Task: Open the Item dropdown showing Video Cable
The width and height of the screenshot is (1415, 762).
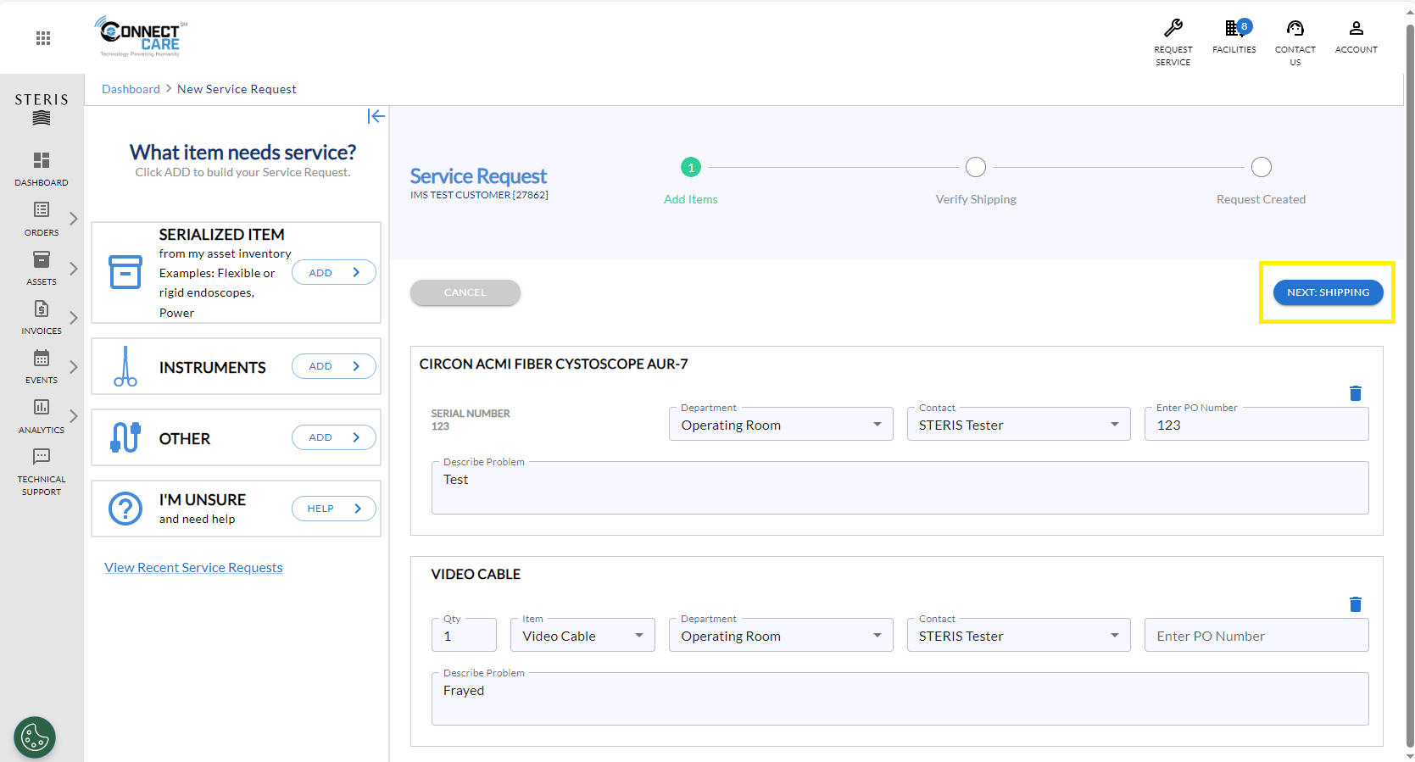Action: [582, 635]
